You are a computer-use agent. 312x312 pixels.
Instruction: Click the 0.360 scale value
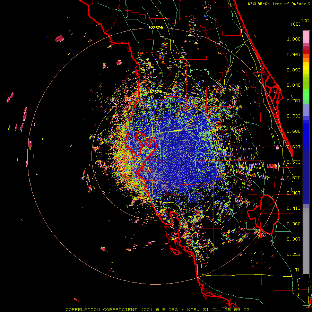294,224
